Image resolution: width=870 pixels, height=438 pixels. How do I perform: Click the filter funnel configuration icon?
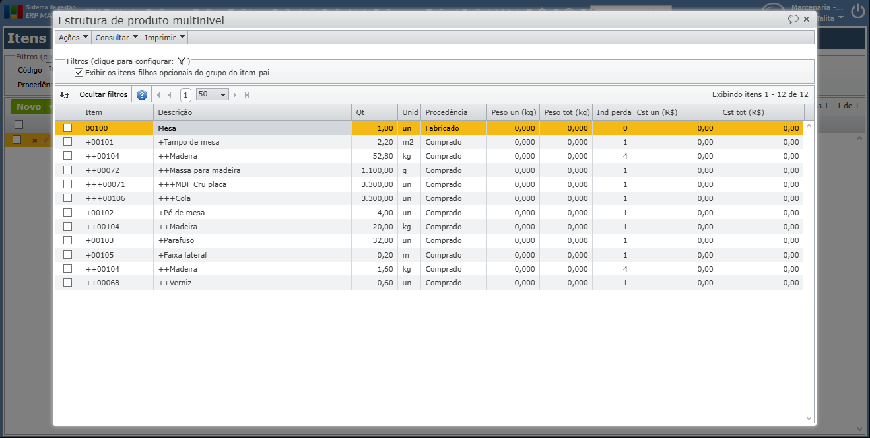182,61
